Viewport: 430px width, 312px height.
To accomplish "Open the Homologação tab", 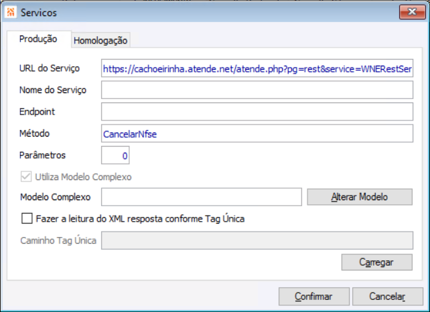I will (x=100, y=40).
